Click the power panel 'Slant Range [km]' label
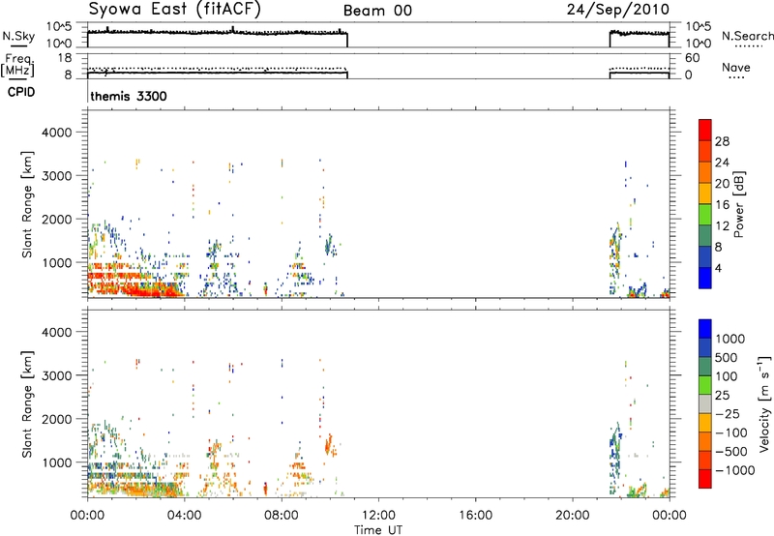 [27, 204]
